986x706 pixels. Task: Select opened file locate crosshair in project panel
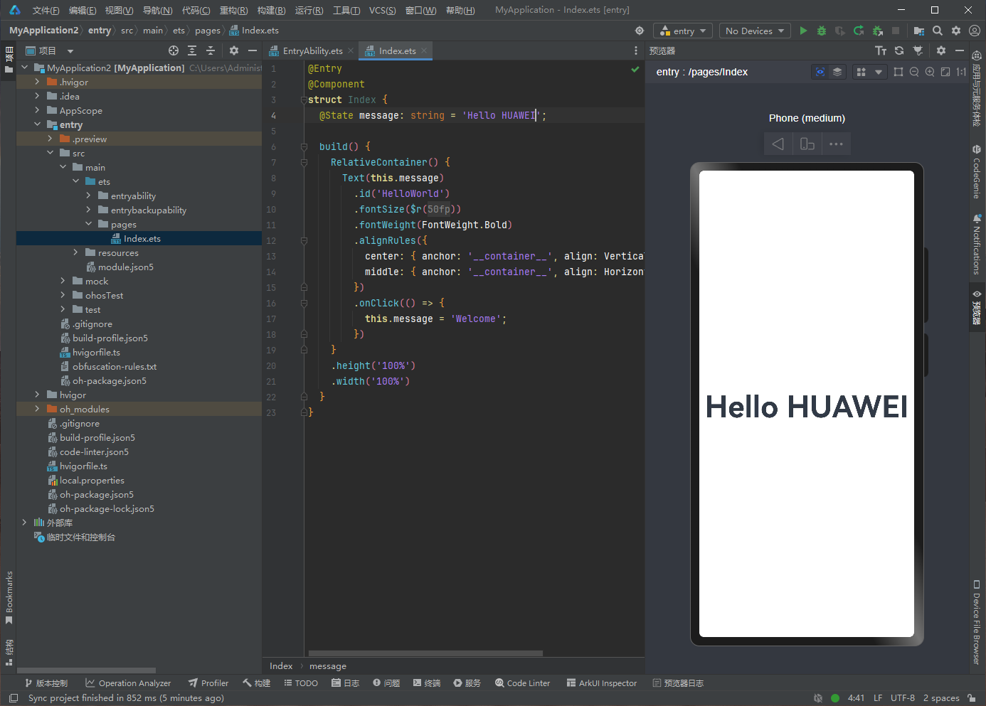[174, 50]
